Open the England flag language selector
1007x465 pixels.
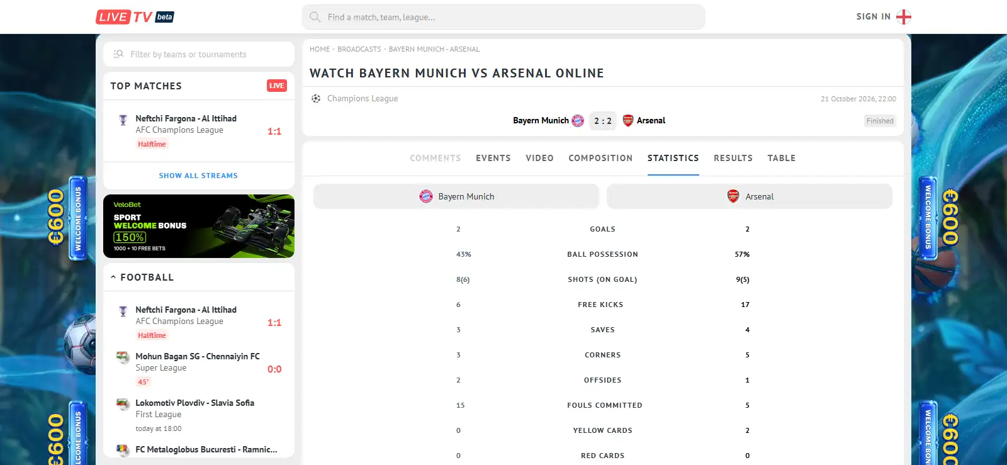click(904, 17)
